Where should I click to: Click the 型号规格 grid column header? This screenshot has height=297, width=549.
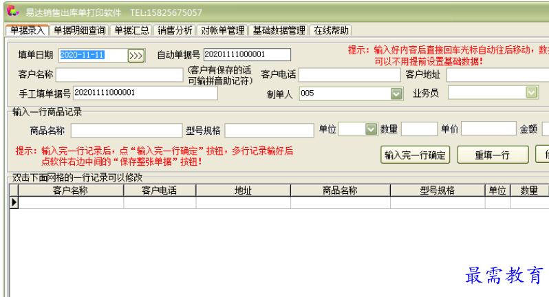438,190
